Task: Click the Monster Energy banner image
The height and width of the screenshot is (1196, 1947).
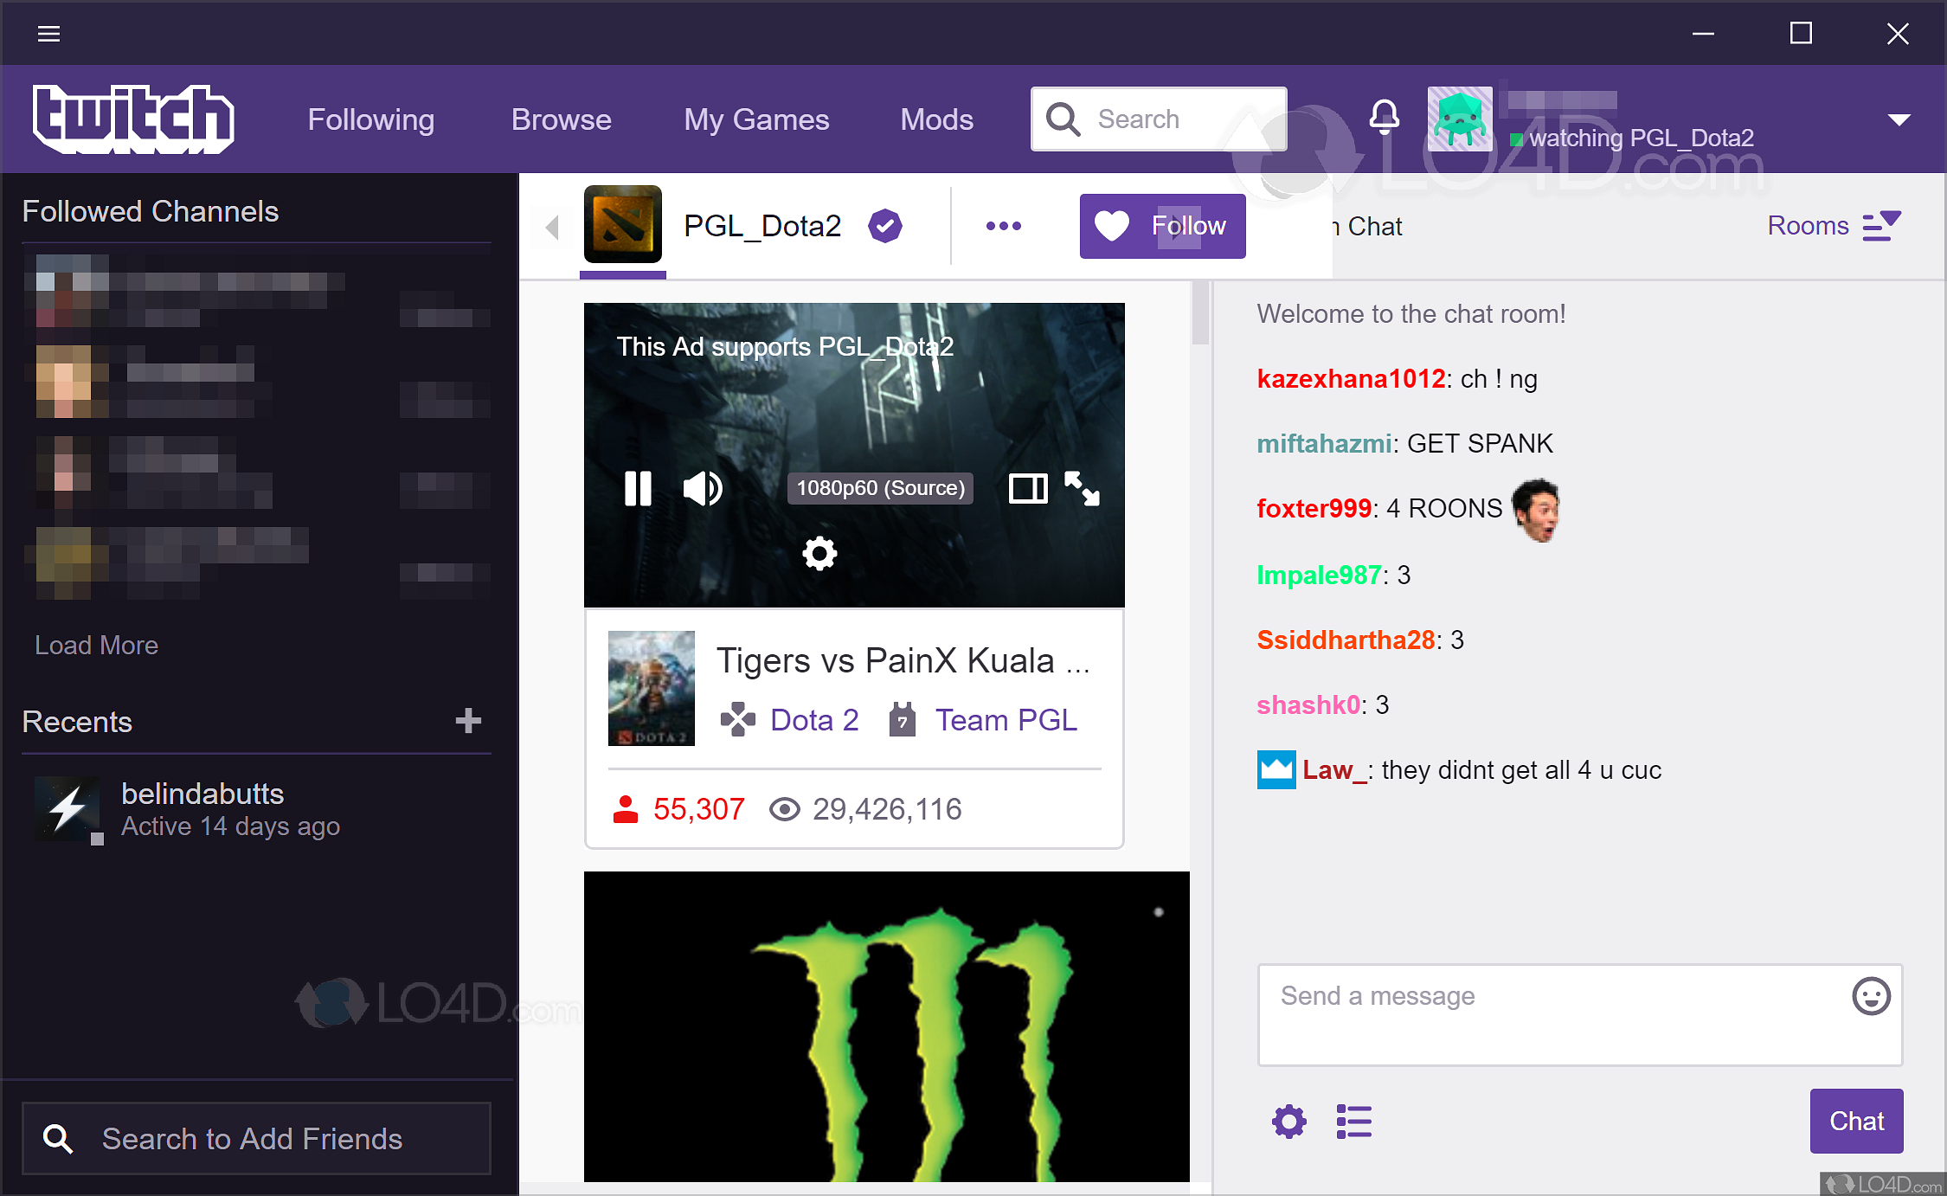Action: [x=886, y=1026]
